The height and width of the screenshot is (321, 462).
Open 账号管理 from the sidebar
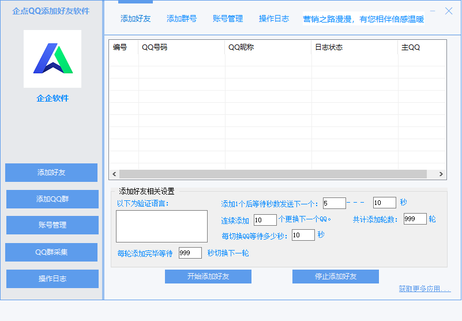(x=52, y=225)
